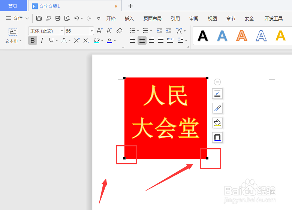The width and height of the screenshot is (292, 210).
Task: Switch to the 安全 tab
Action: coord(249,18)
